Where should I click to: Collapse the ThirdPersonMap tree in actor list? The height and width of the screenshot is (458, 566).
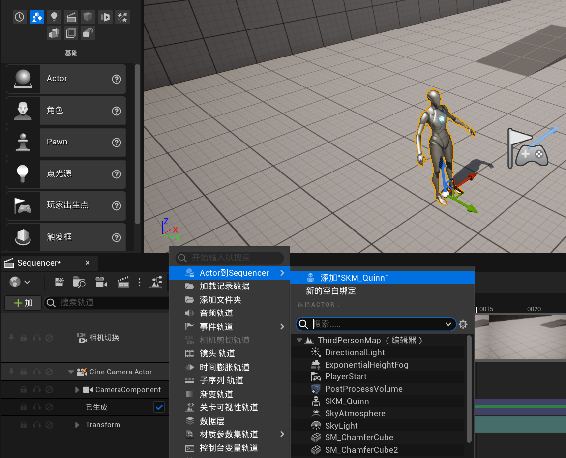coord(299,340)
